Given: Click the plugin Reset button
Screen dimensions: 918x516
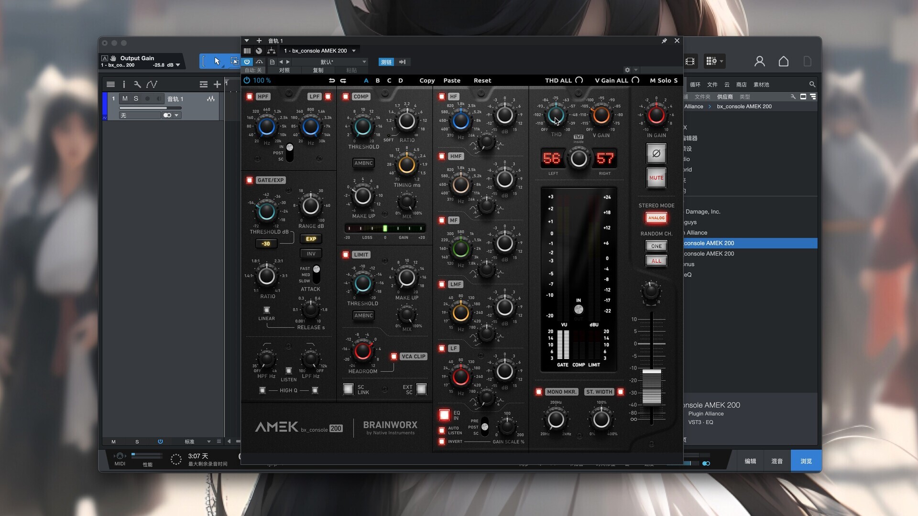Looking at the screenshot, I should coord(482,80).
